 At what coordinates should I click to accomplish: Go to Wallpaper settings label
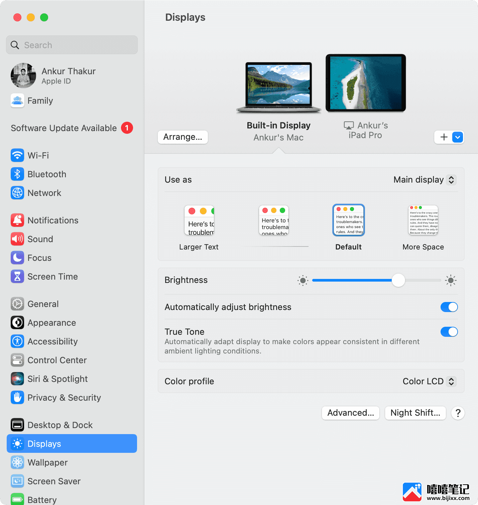click(48, 463)
